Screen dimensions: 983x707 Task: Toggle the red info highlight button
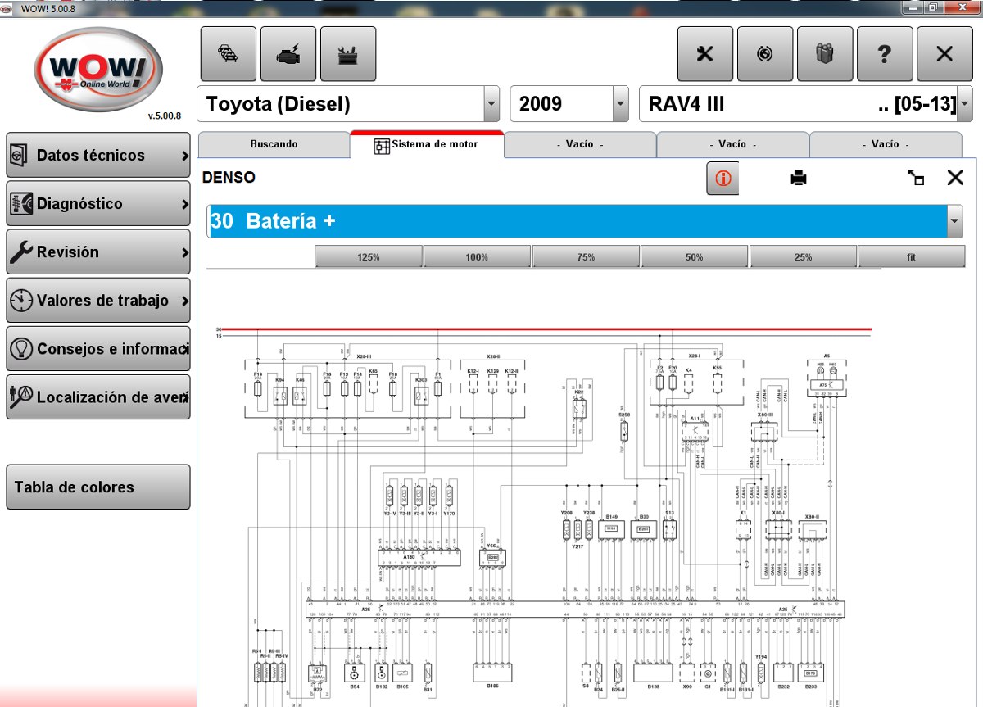tap(722, 177)
